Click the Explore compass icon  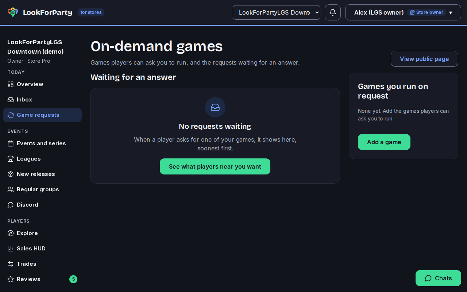(11, 233)
